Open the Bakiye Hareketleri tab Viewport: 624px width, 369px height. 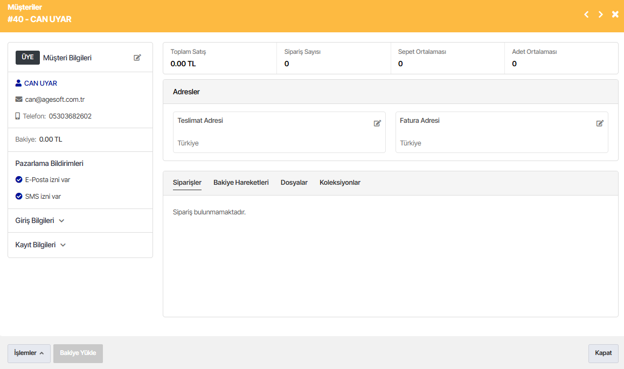pyautogui.click(x=241, y=183)
